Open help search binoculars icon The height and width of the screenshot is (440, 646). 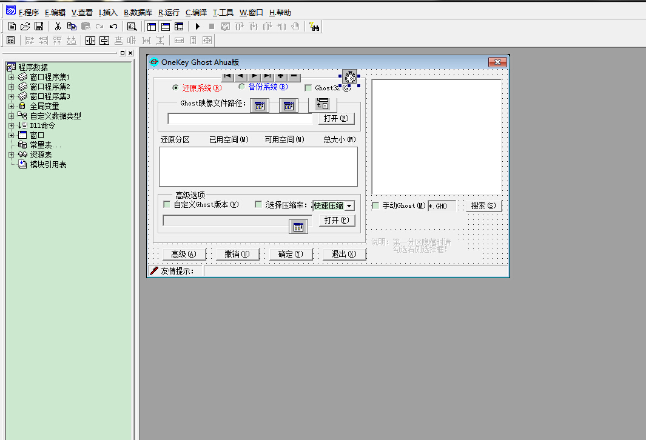[314, 27]
